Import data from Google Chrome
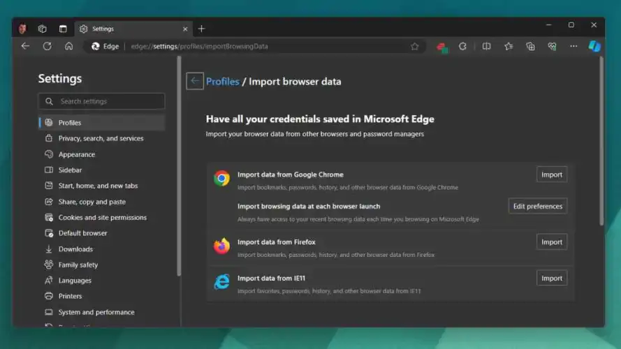621x349 pixels. click(551, 174)
